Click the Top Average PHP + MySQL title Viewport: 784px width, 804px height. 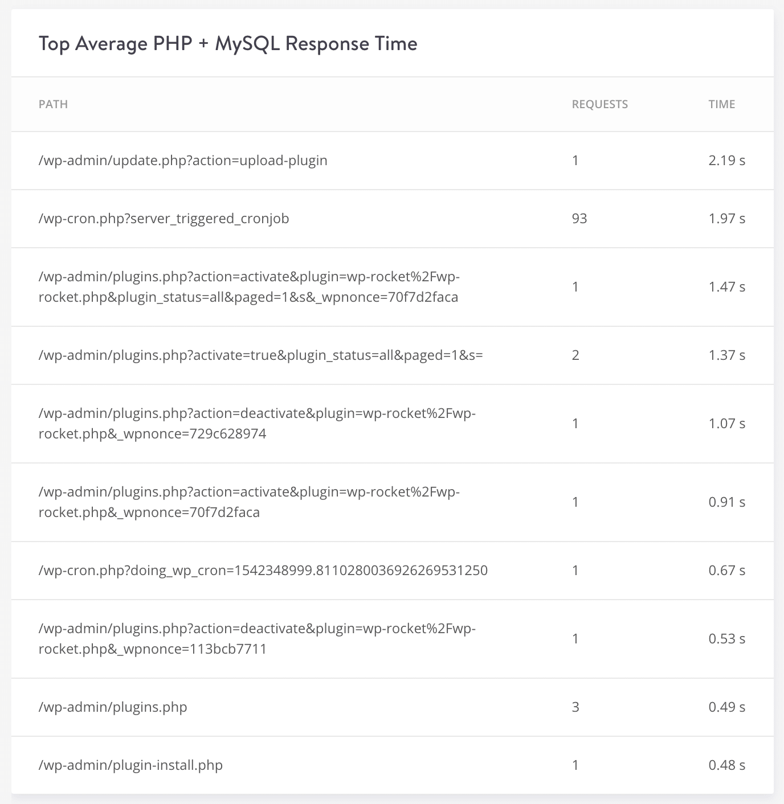coord(228,44)
